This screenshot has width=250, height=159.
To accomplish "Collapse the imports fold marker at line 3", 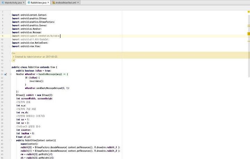I will [x=10, y=15].
